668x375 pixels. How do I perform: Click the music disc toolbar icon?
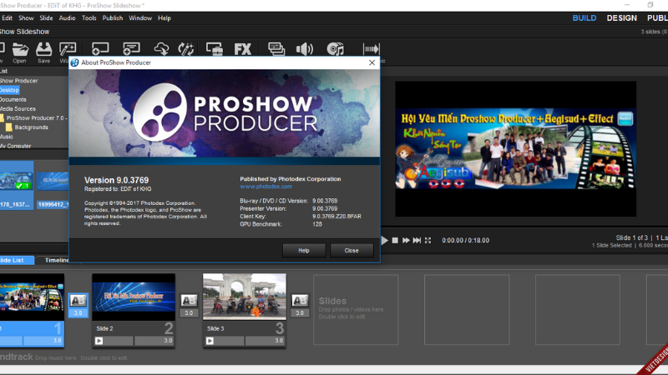coord(336,49)
